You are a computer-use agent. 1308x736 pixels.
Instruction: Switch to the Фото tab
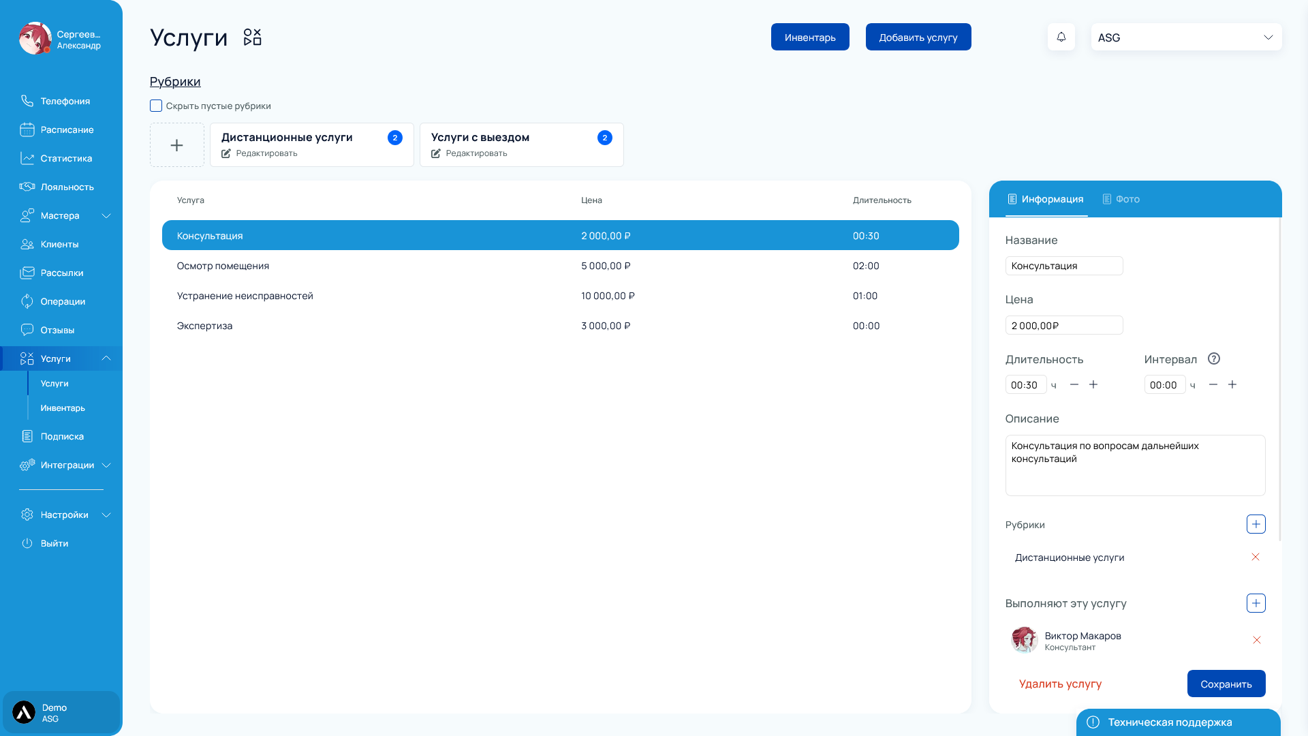click(x=1121, y=199)
